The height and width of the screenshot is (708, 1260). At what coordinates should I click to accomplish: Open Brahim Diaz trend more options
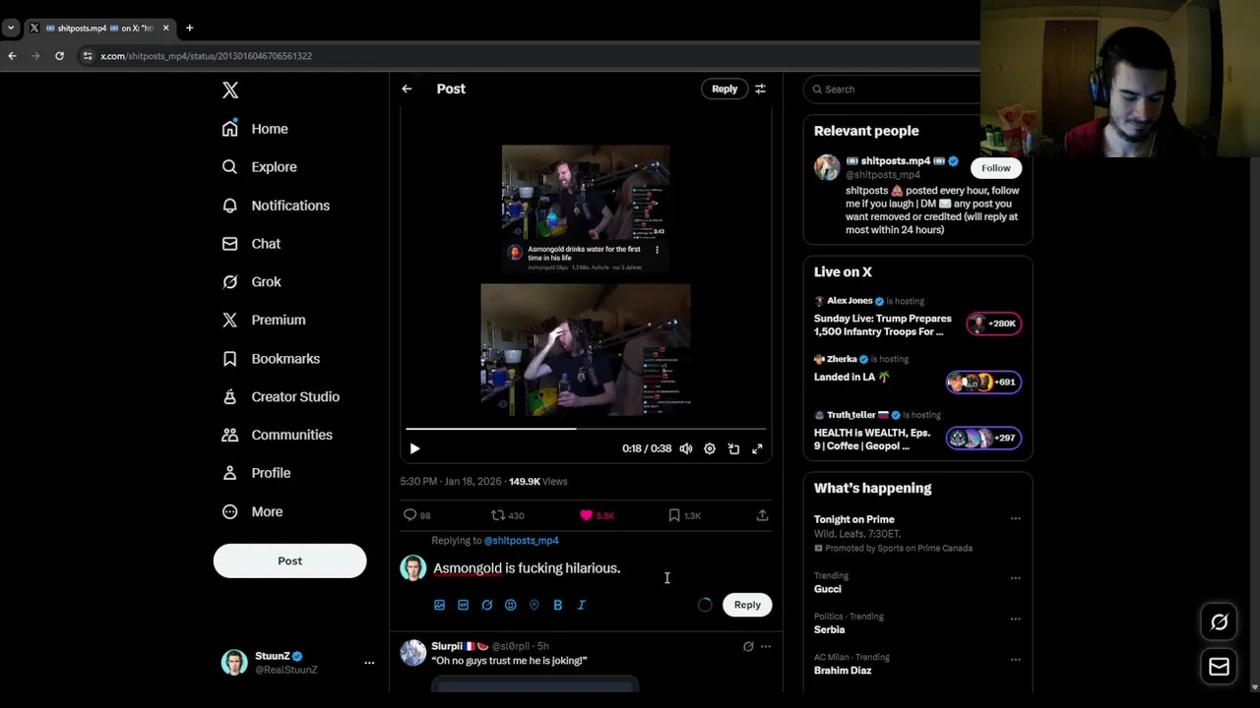point(1015,659)
